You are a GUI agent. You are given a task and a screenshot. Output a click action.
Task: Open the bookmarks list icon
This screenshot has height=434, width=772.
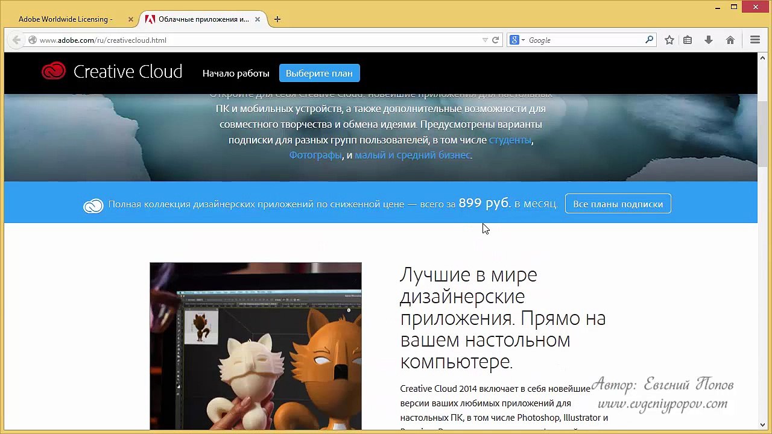[688, 40]
